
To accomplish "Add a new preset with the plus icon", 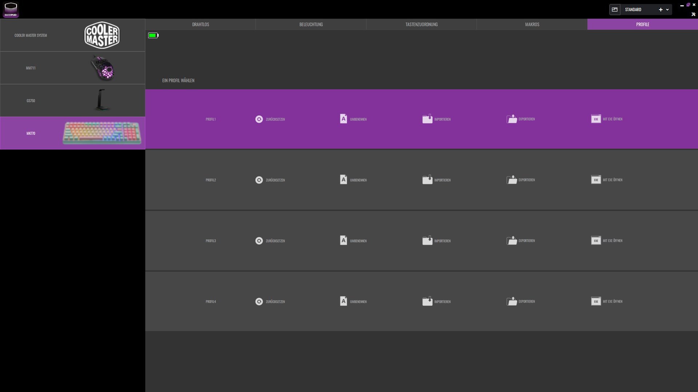I will click(x=661, y=10).
